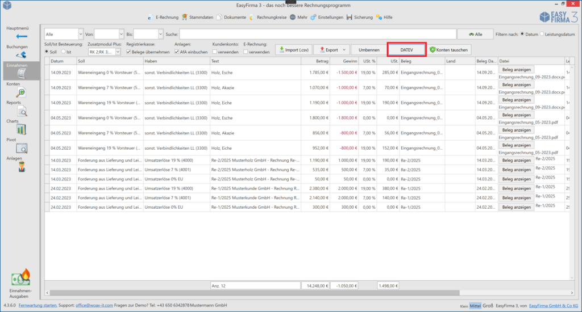The image size is (582, 312).
Task: Open Reports from the sidebar
Action: point(21,111)
